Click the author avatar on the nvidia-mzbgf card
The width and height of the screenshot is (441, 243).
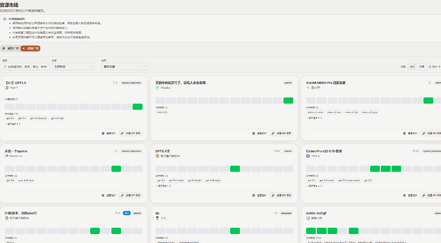point(308,218)
